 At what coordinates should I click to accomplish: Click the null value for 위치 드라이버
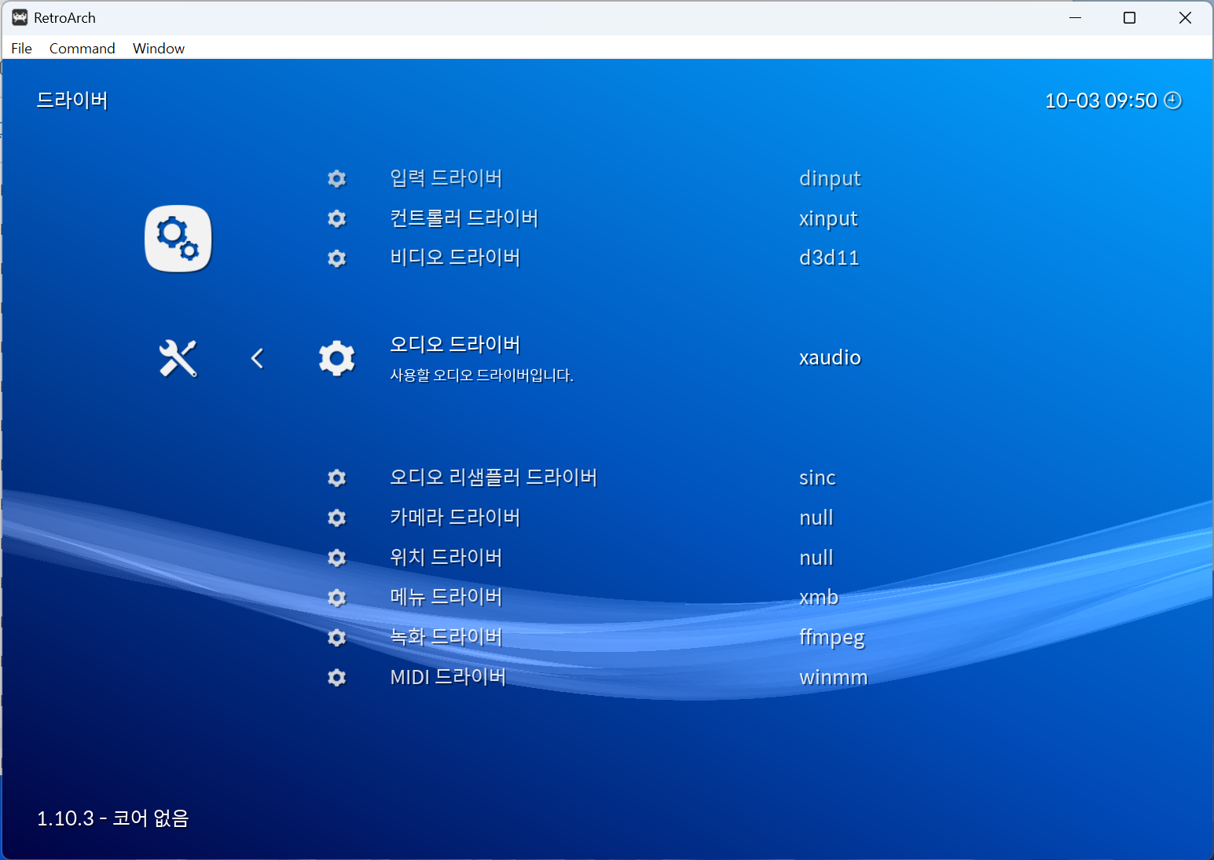[x=816, y=558]
